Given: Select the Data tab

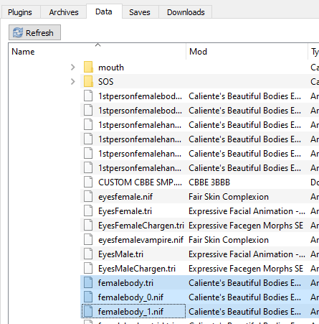Looking at the screenshot, I should click(104, 11).
